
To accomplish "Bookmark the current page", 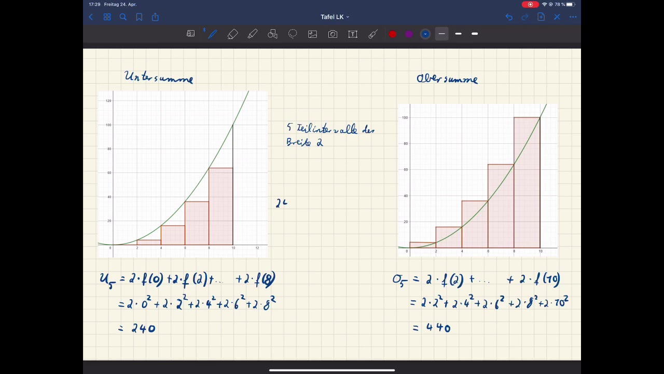I will pos(139,17).
